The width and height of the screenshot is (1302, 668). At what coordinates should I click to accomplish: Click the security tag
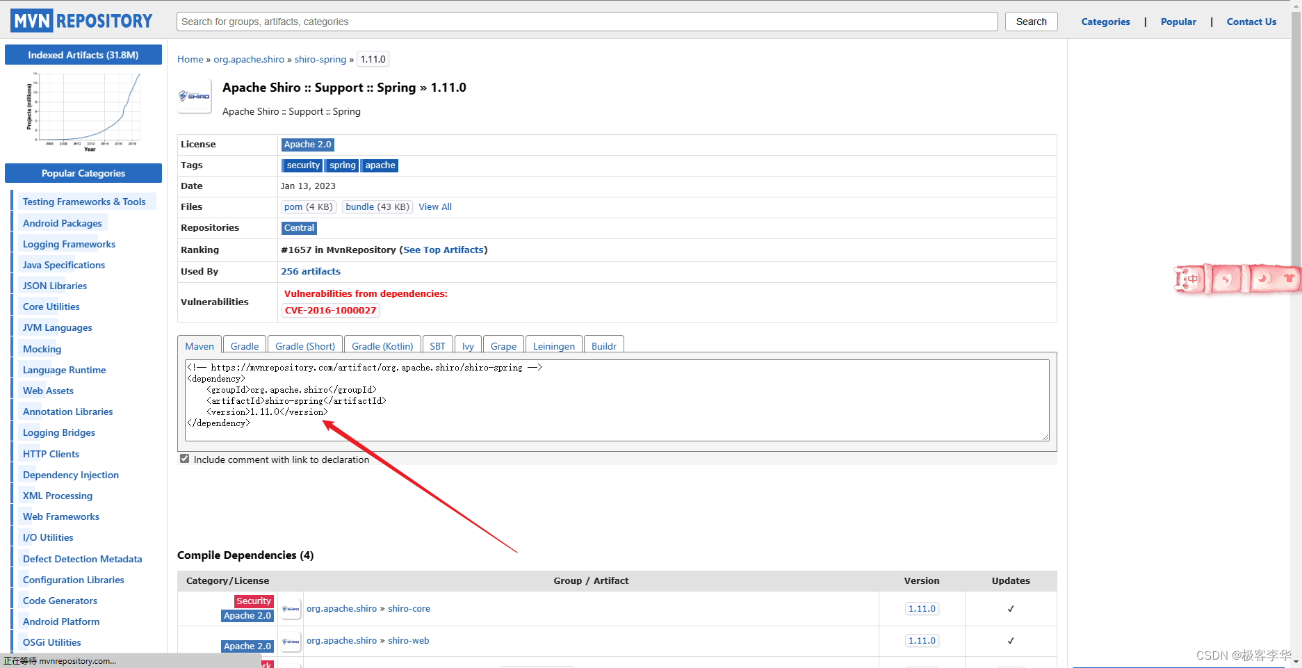(303, 165)
